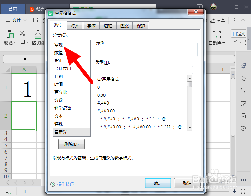Click the 类型 input field
Viewport: 251px width, 196px height.
(x=144, y=70)
